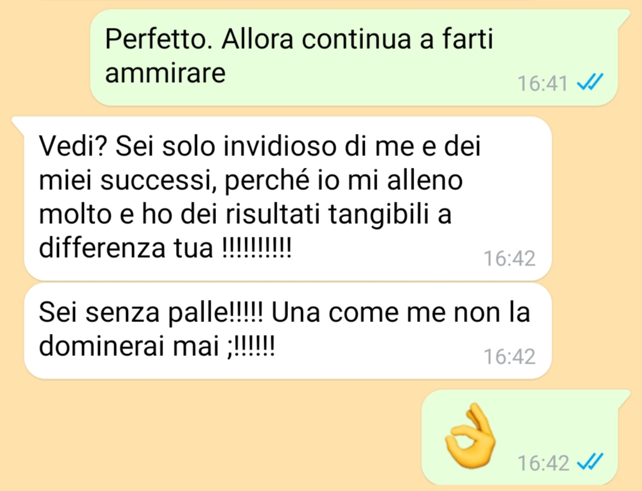Tap tail corner of the emoji bubble
Image resolution: width=642 pixels, height=491 pixels.
(x=624, y=397)
